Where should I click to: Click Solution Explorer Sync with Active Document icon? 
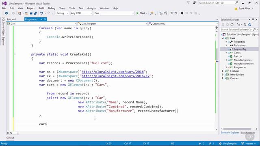(x=245, y=25)
